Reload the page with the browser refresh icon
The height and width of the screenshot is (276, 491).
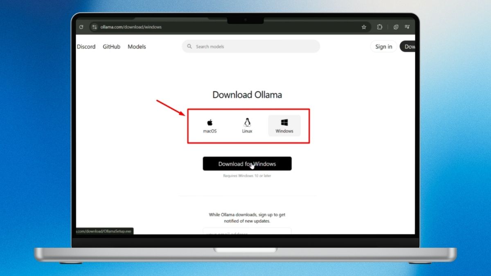click(x=81, y=27)
